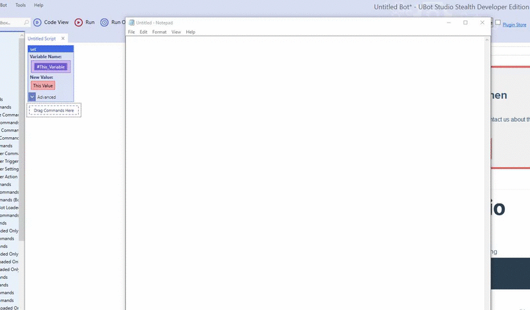The image size is (530, 310).
Task: Open the Notepad Format menu
Action: [159, 32]
